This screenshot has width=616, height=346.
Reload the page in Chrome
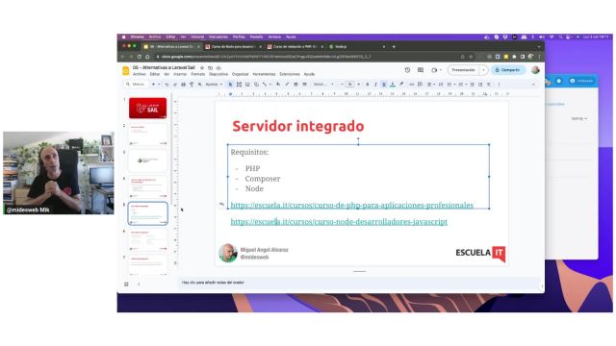[139, 57]
